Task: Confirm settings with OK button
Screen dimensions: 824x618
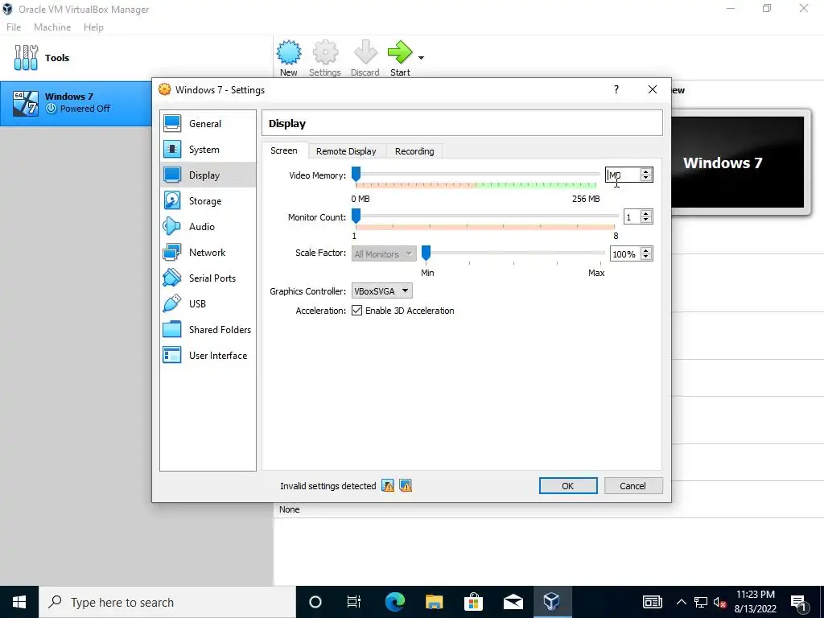Action: pos(568,485)
